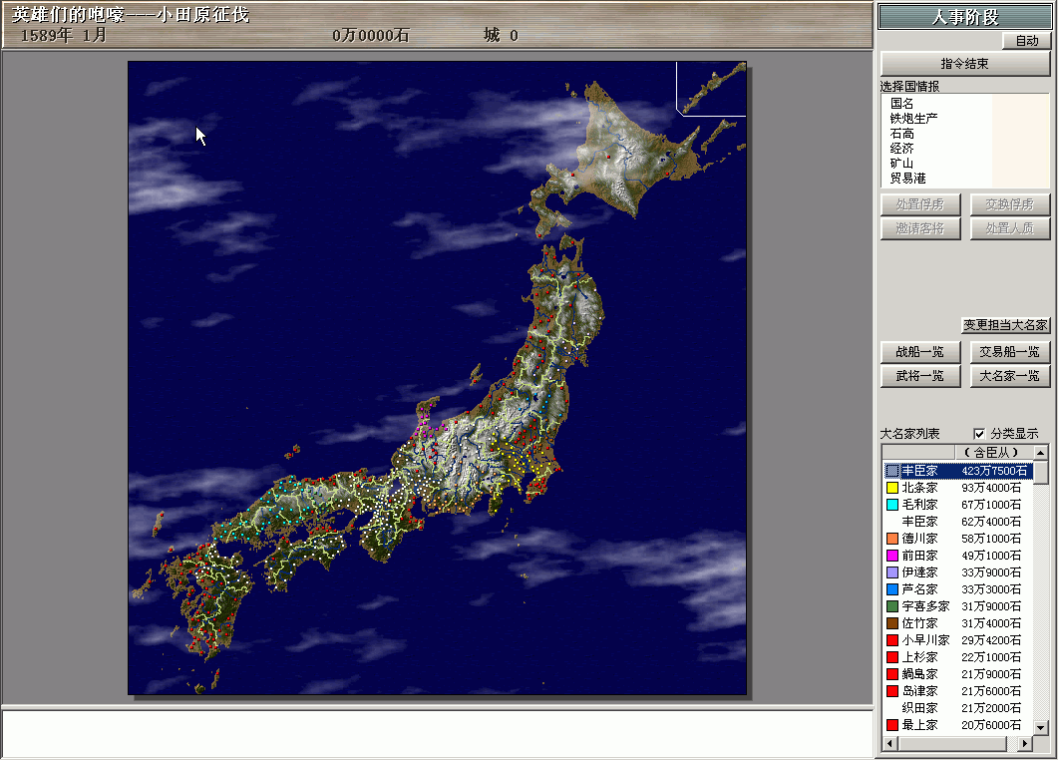This screenshot has height=760, width=1059.
Task: Click the 自动 button
Action: coord(1026,41)
